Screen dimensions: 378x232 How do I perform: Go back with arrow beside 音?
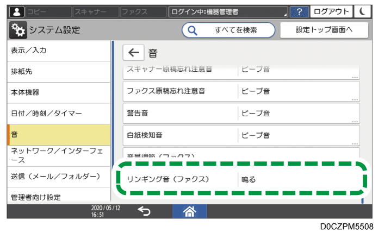pos(134,53)
